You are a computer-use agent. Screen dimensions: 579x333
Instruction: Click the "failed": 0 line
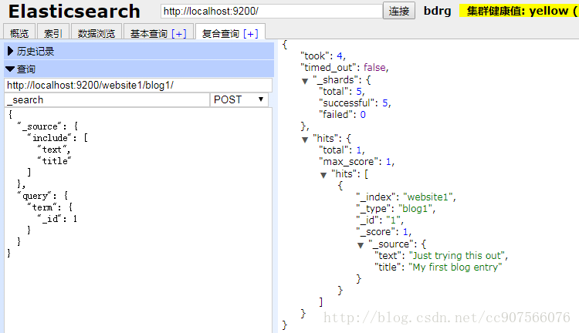pos(342,115)
